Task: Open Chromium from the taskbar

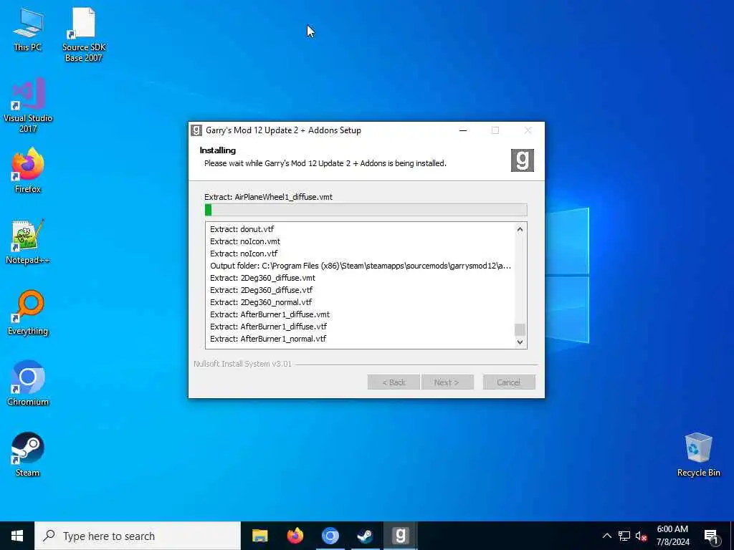Action: (x=330, y=536)
